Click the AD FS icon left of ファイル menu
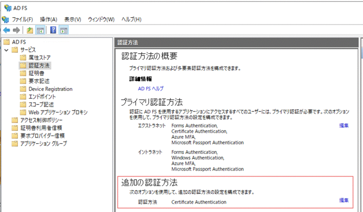The image size is (363, 212). click(x=5, y=19)
